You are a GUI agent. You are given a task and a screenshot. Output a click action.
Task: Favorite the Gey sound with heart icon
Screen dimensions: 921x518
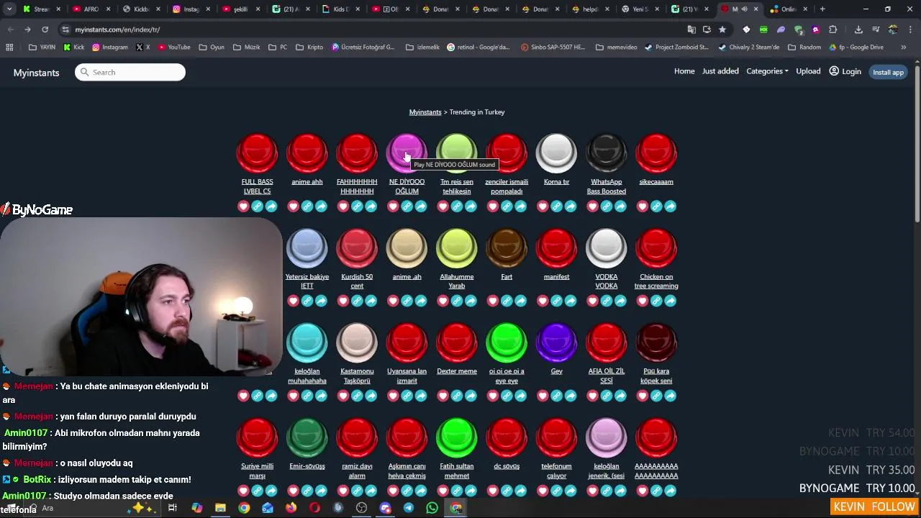(x=543, y=396)
